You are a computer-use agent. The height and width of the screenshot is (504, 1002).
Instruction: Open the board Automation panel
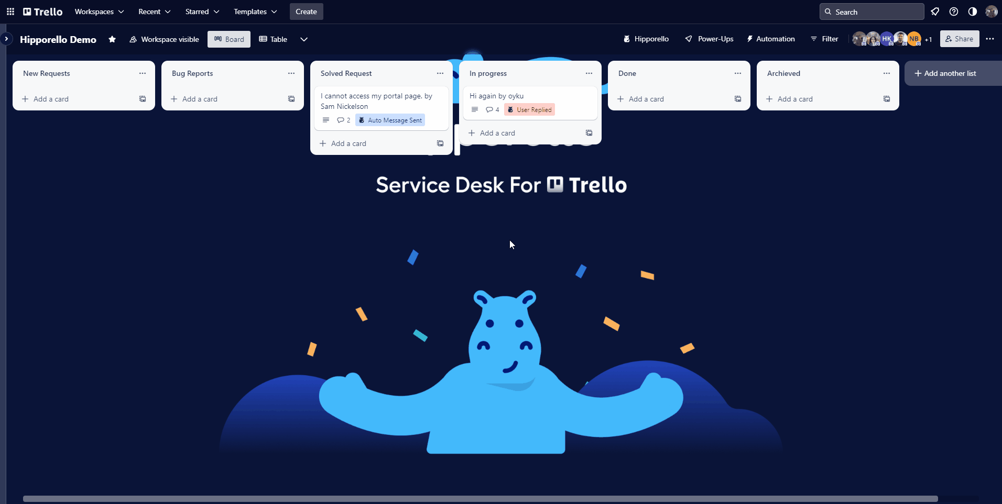tap(770, 39)
